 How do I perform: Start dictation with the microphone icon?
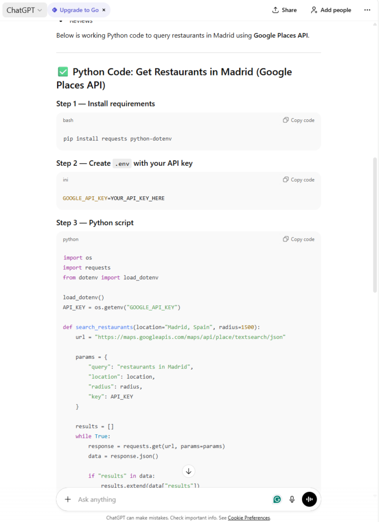tap(292, 500)
